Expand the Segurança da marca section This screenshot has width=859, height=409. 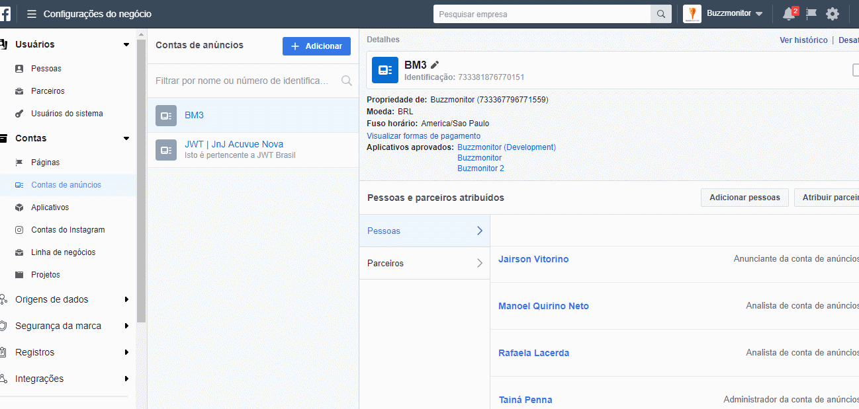coord(126,326)
